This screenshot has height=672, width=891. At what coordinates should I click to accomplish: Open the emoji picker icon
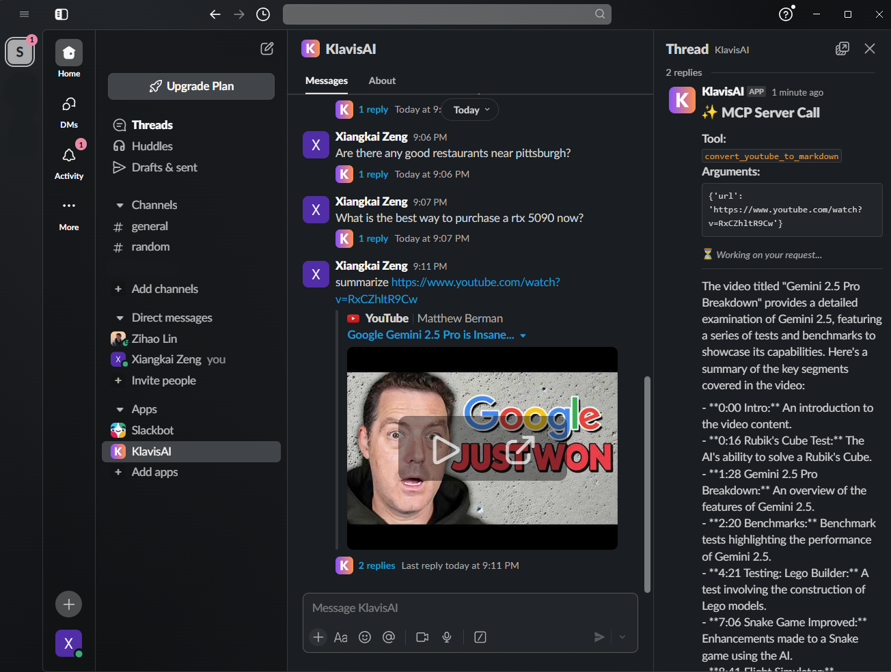[365, 637]
